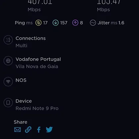Tap the download speed Mbps reading
This screenshot has height=139, width=139.
pos(40,6)
